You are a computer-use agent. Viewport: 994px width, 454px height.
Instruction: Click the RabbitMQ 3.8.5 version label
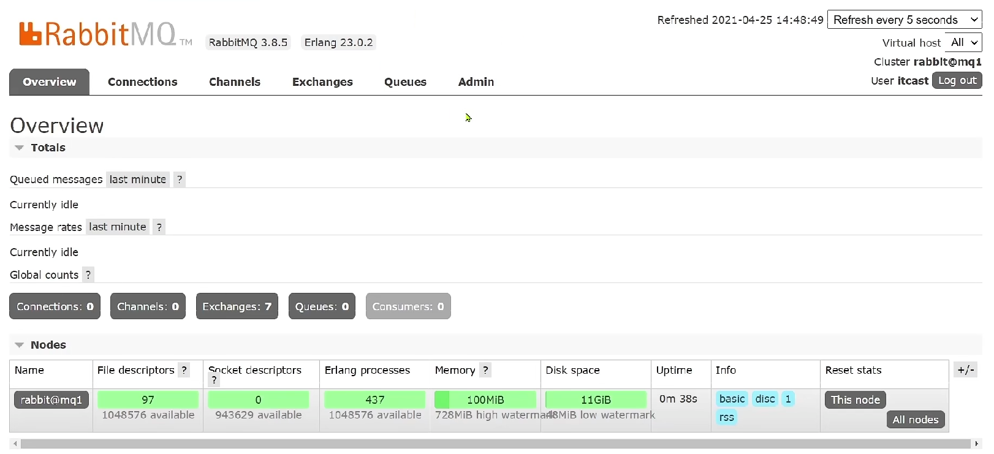tap(248, 42)
